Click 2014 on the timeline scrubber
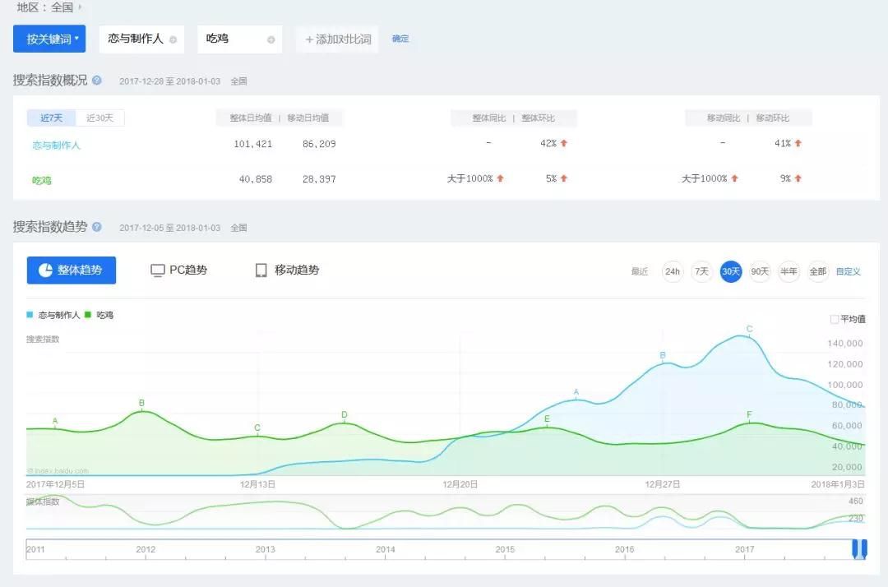 (x=385, y=549)
